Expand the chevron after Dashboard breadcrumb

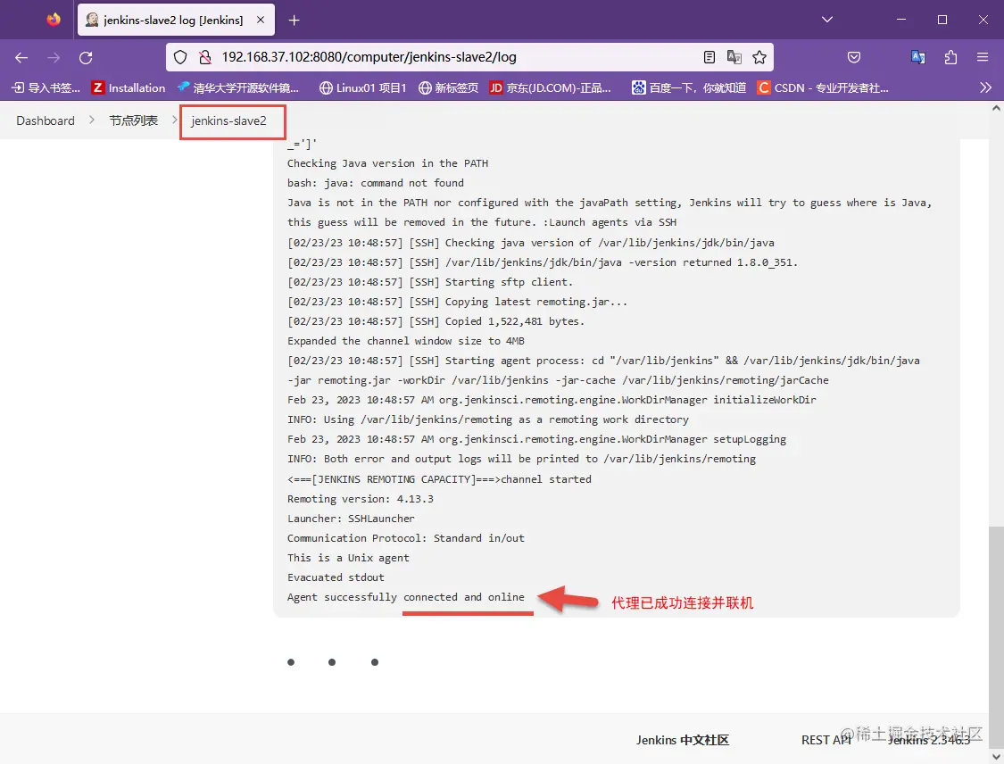(92, 120)
